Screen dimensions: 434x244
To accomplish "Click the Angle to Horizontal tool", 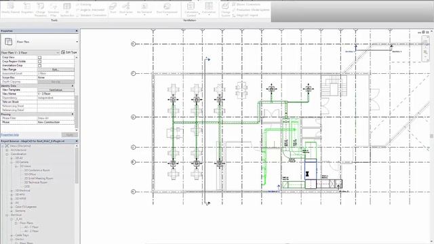I will coord(90,9).
